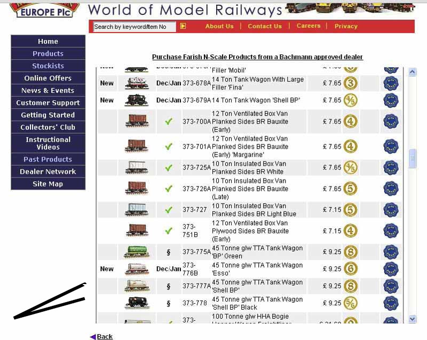
Task: Click Purchase Farish N-Scale Products dealer link
Action: [x=257, y=57]
